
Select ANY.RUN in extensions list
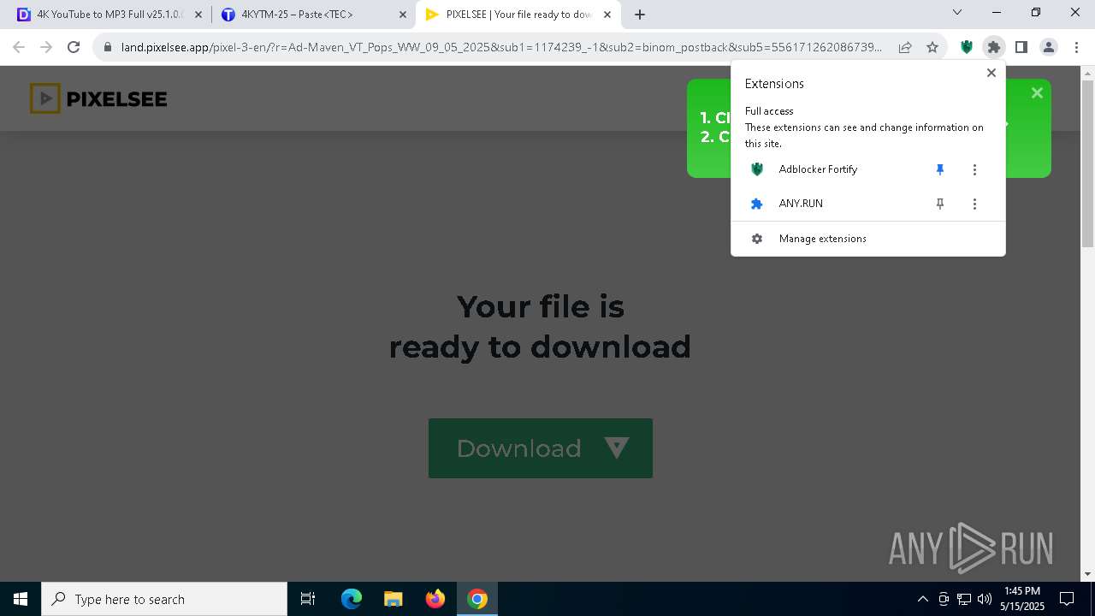(x=801, y=204)
